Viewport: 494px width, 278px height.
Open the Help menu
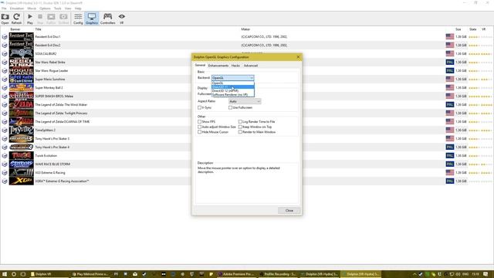[x=78, y=8]
